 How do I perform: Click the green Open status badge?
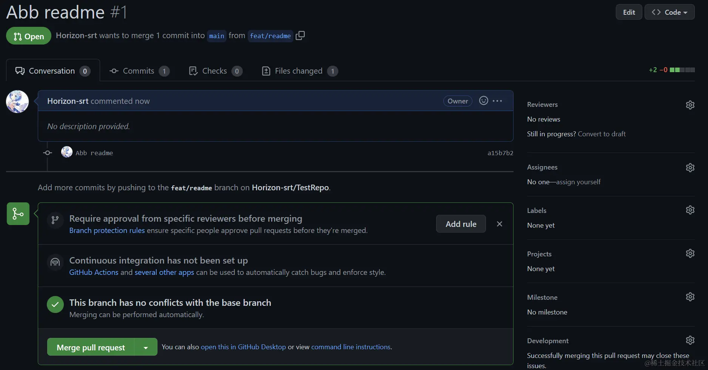[x=29, y=36]
